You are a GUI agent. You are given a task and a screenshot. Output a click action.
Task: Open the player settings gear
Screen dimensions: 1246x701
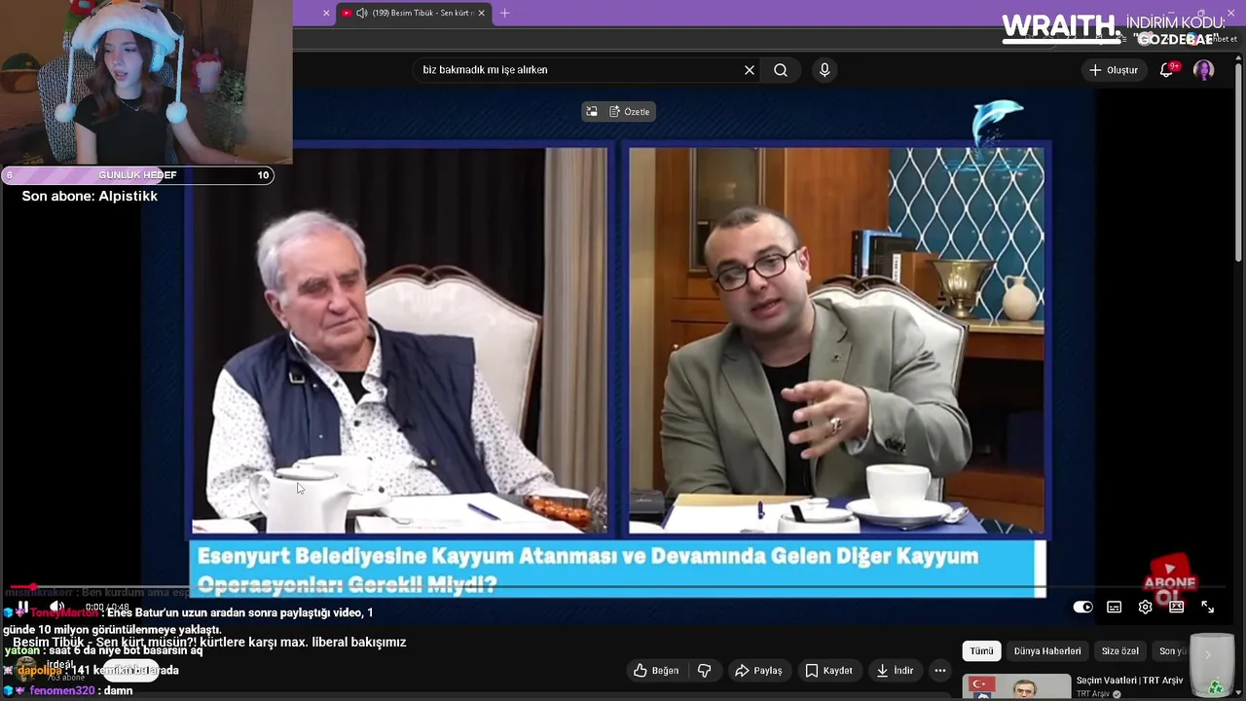tap(1145, 607)
